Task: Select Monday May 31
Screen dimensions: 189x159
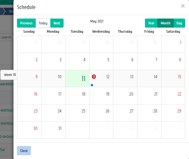Action: [x=53, y=130]
